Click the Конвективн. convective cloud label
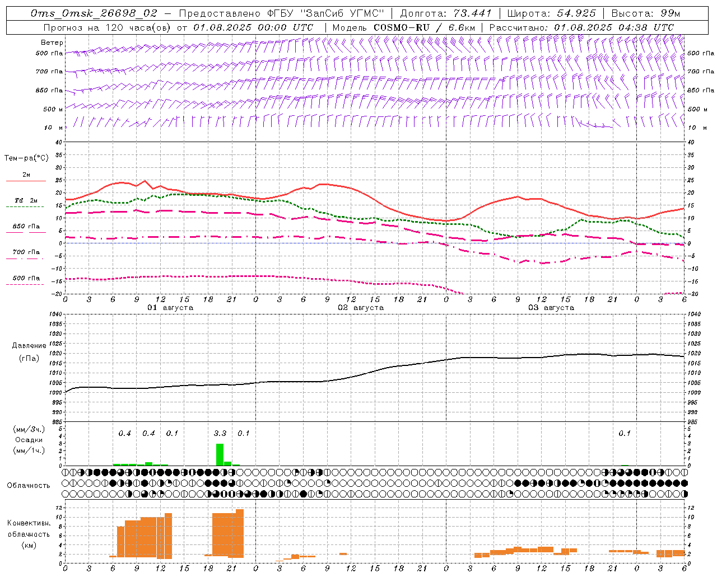The width and height of the screenshot is (717, 573). (x=29, y=523)
